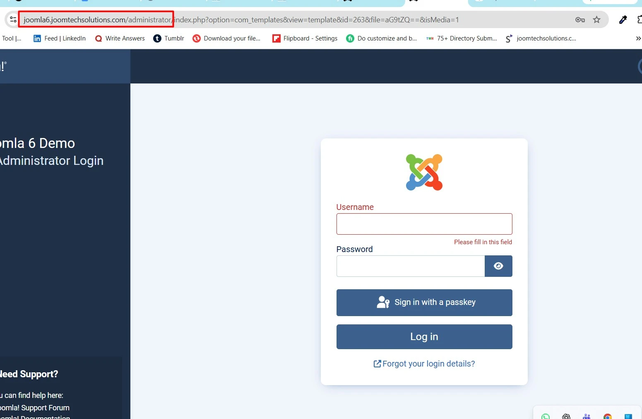Open the Do customize and b... bookmark
This screenshot has height=419, width=642.
[x=382, y=38]
